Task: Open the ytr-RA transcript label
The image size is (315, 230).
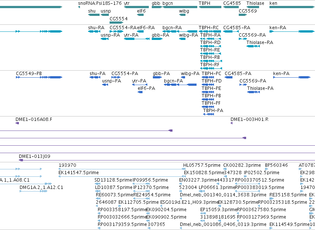Action: (131, 35)
